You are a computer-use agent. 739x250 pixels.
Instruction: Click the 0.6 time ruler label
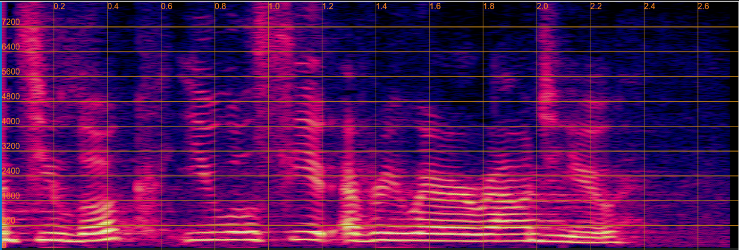coord(166,6)
